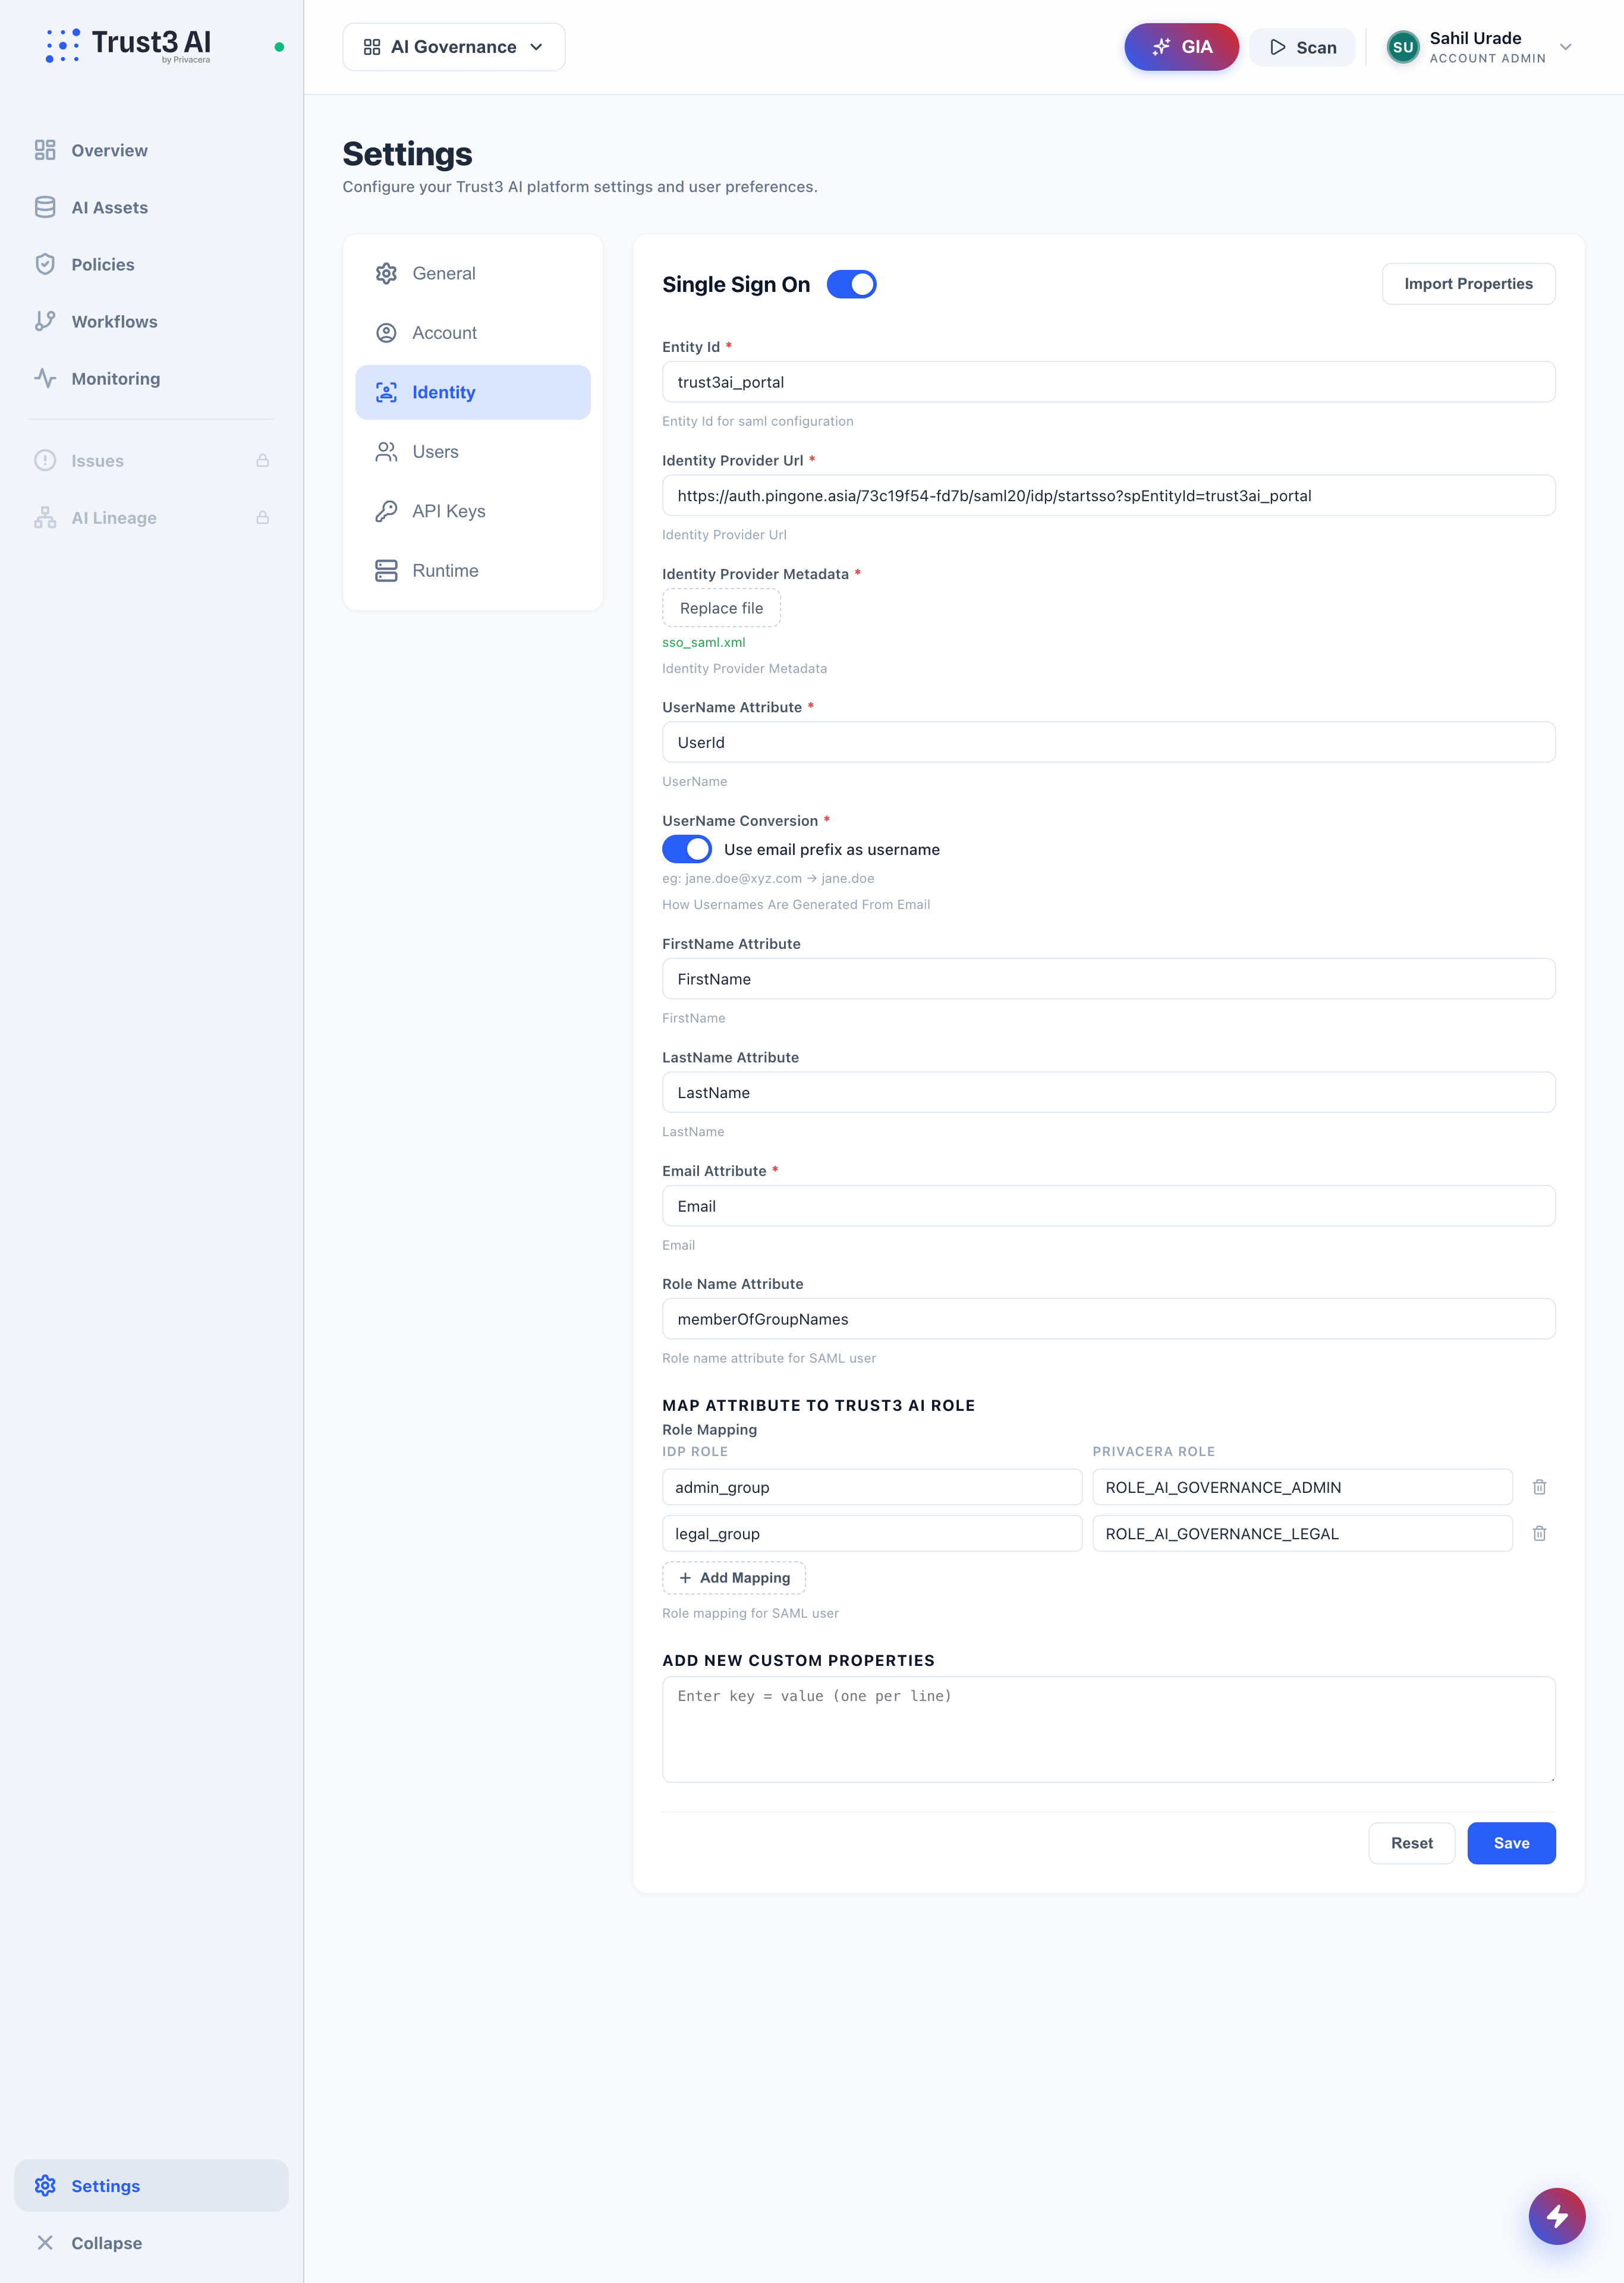This screenshot has height=2283, width=1624.
Task: Click the Workflows branch icon
Action: [45, 321]
